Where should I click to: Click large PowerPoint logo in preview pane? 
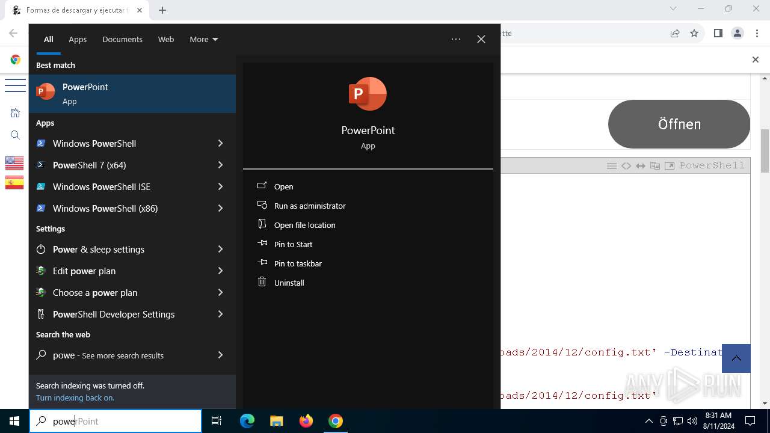(x=368, y=94)
